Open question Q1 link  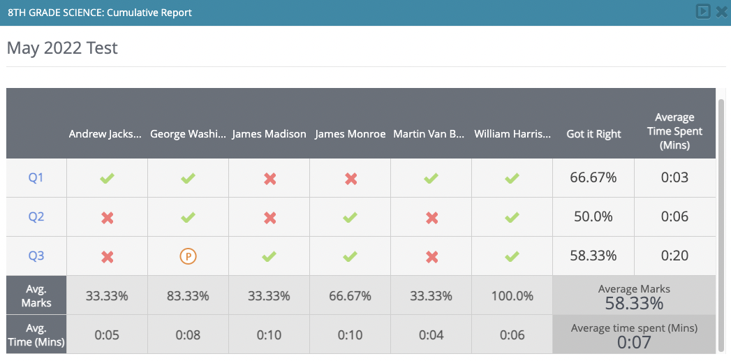(x=36, y=177)
